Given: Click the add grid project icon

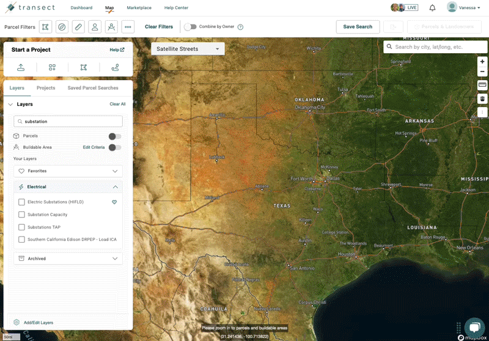Looking at the screenshot, I should click(52, 67).
